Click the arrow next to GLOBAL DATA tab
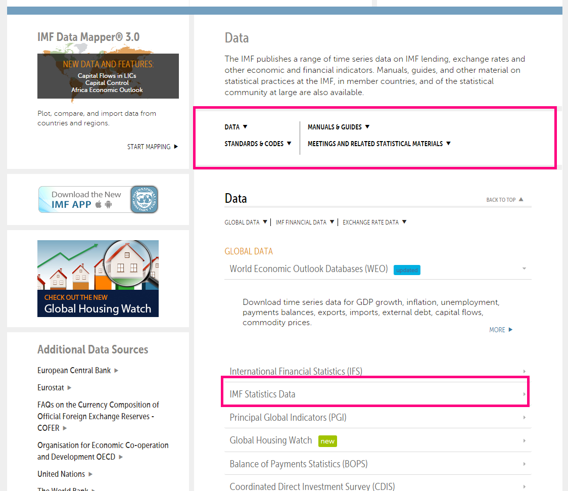The width and height of the screenshot is (568, 491). click(x=265, y=222)
